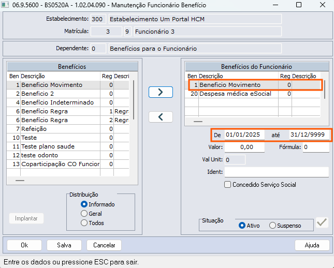Click the até end date field
Image resolution: width=334 pixels, height=268 pixels.
(x=309, y=135)
